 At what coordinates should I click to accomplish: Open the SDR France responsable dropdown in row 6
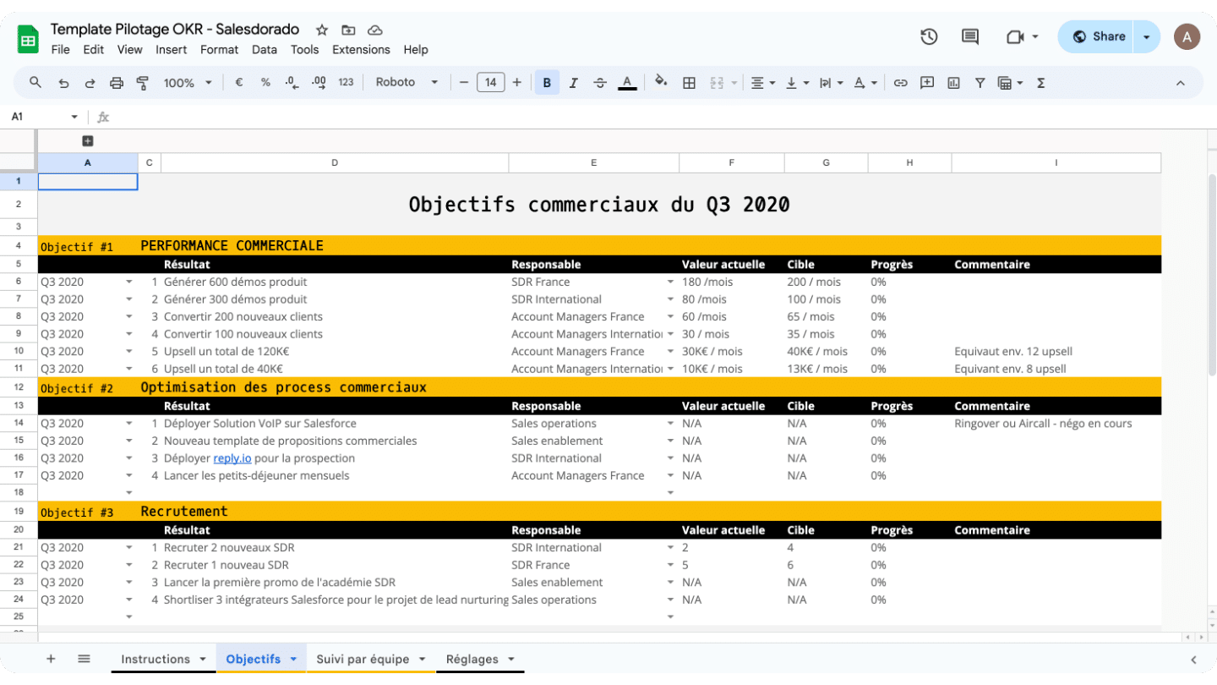[670, 282]
